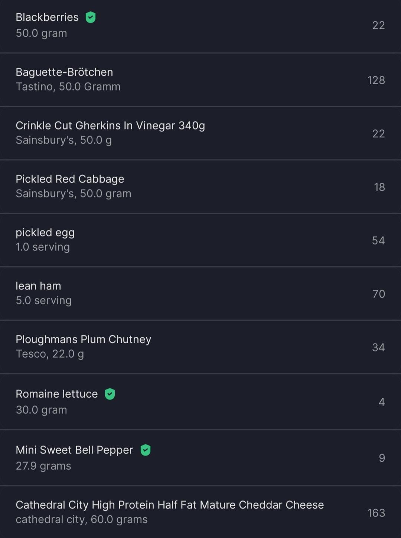Select Crinkle Cut Gherkins In Vinegar 340g
This screenshot has width=401, height=538.
[x=110, y=126]
